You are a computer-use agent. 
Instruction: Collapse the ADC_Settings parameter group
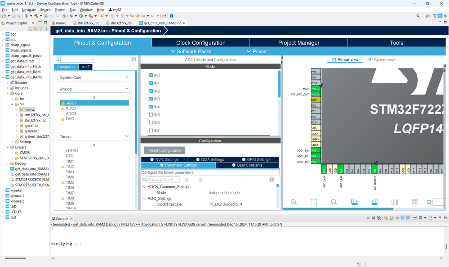click(145, 199)
